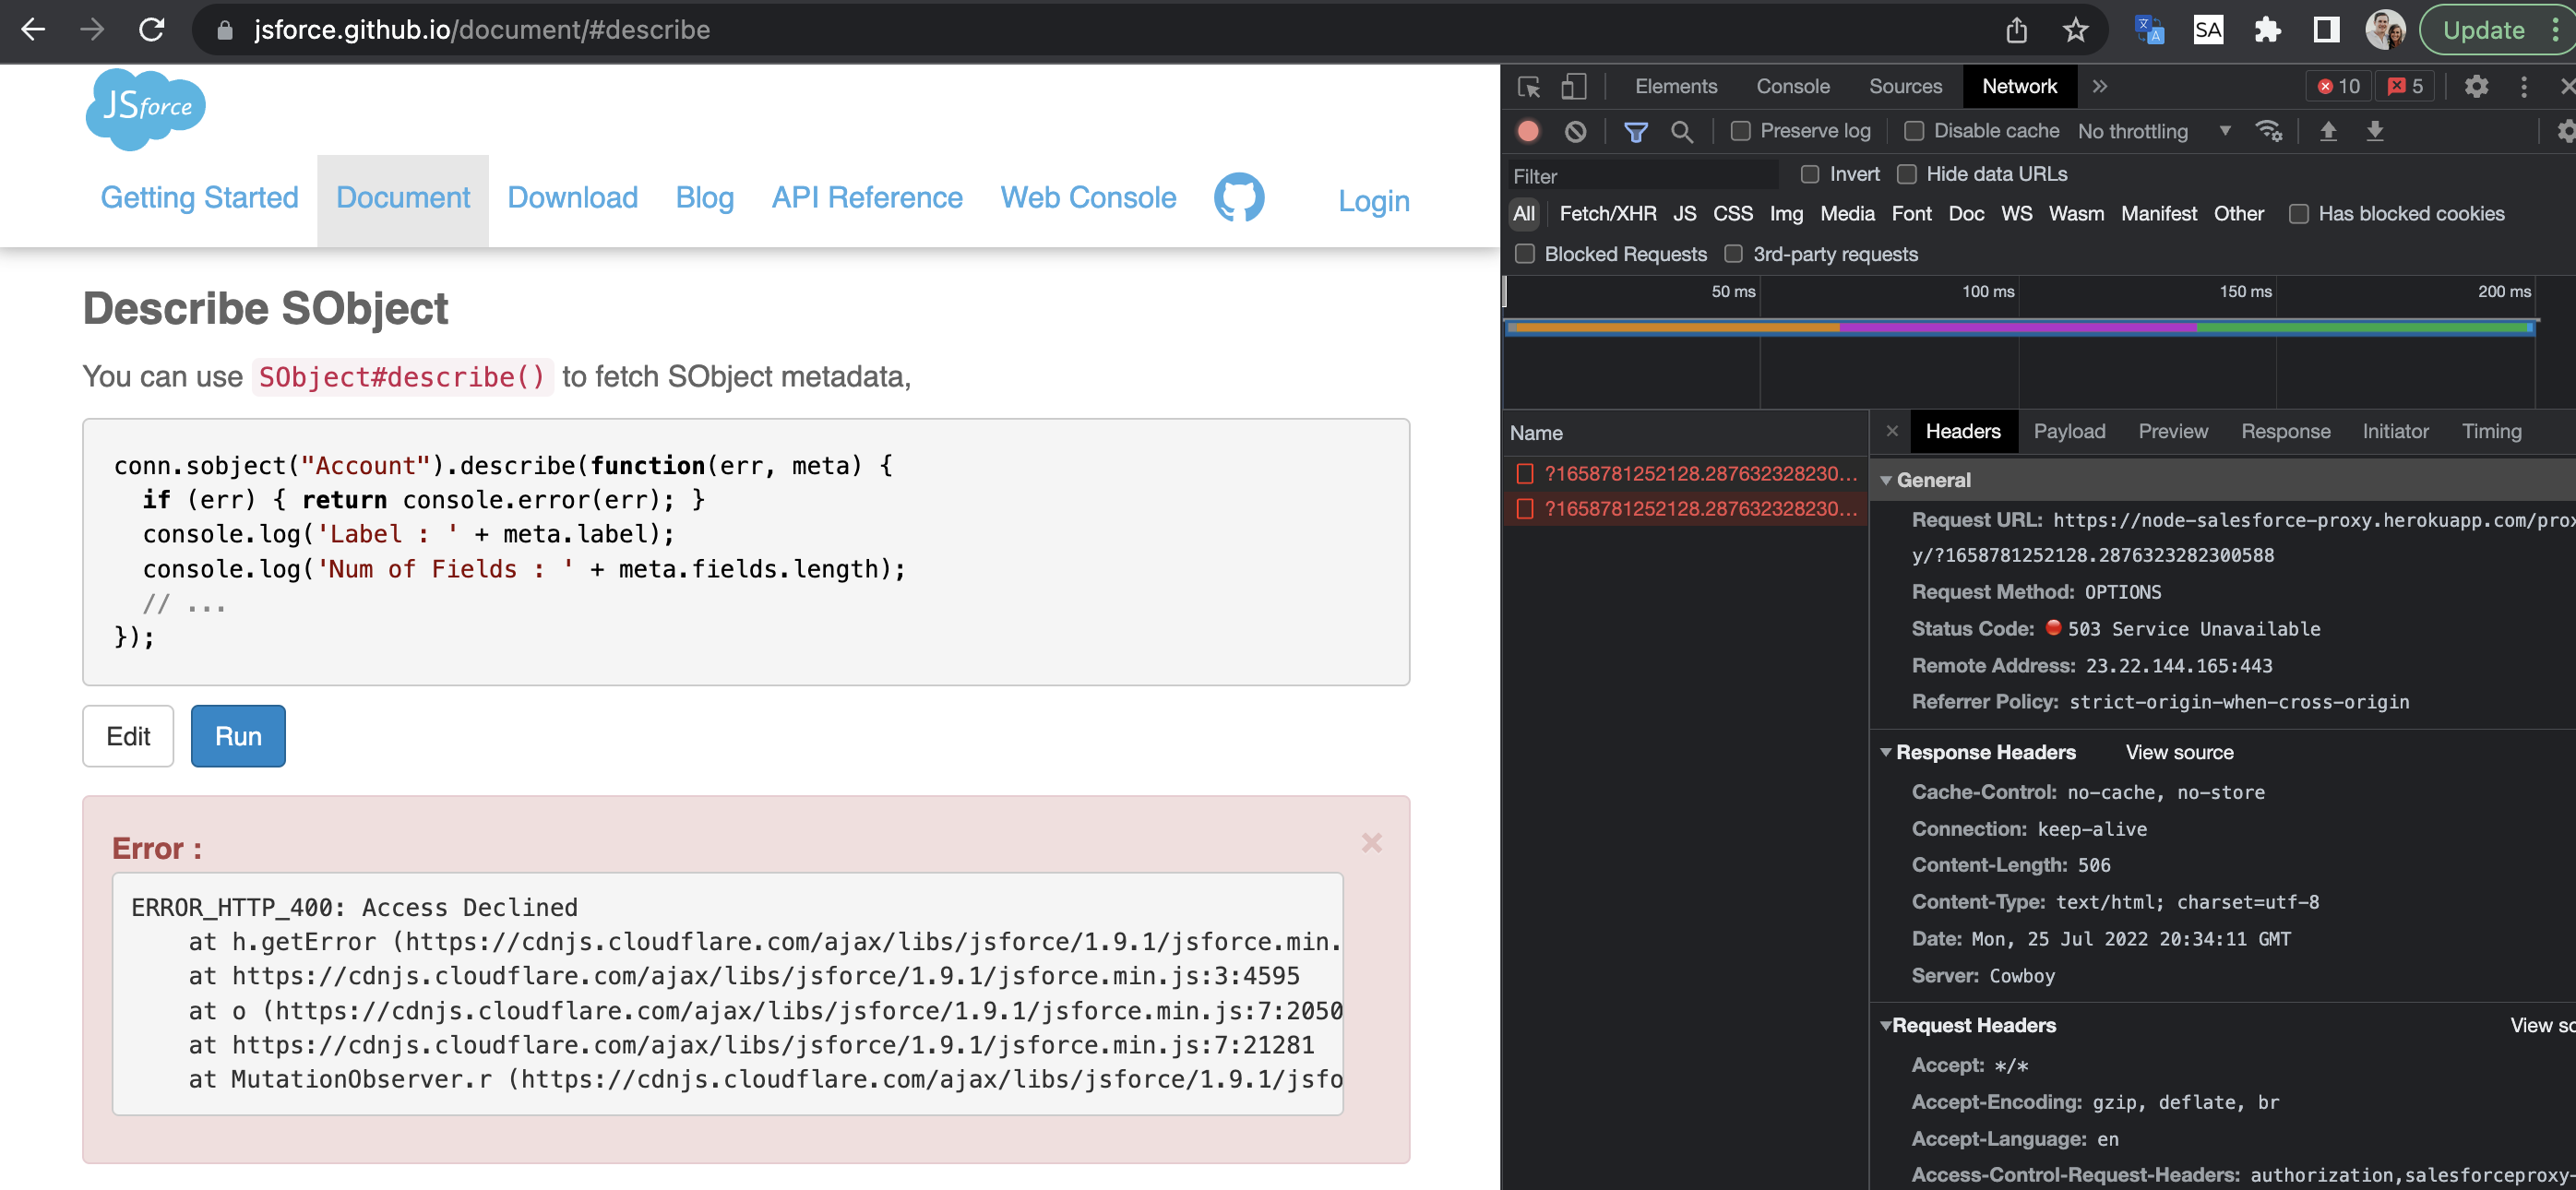The height and width of the screenshot is (1190, 2576).
Task: Collapse the Response Headers section
Action: (1886, 752)
